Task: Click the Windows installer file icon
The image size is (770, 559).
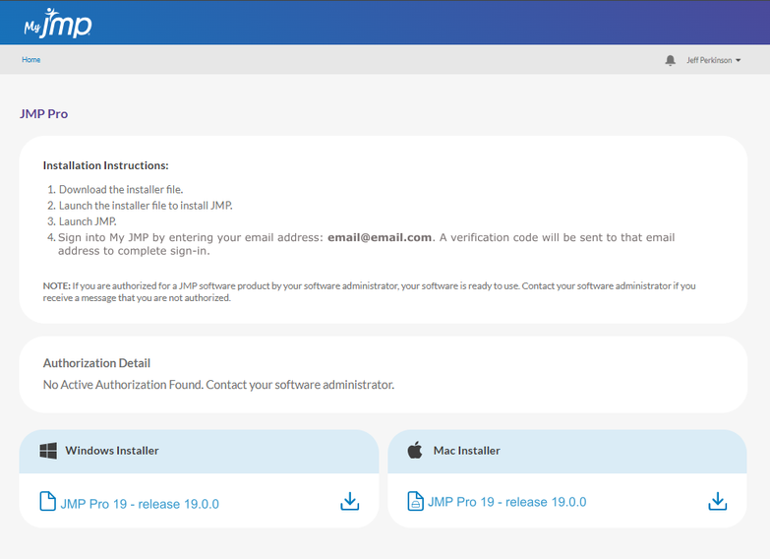Action: pyautogui.click(x=47, y=502)
